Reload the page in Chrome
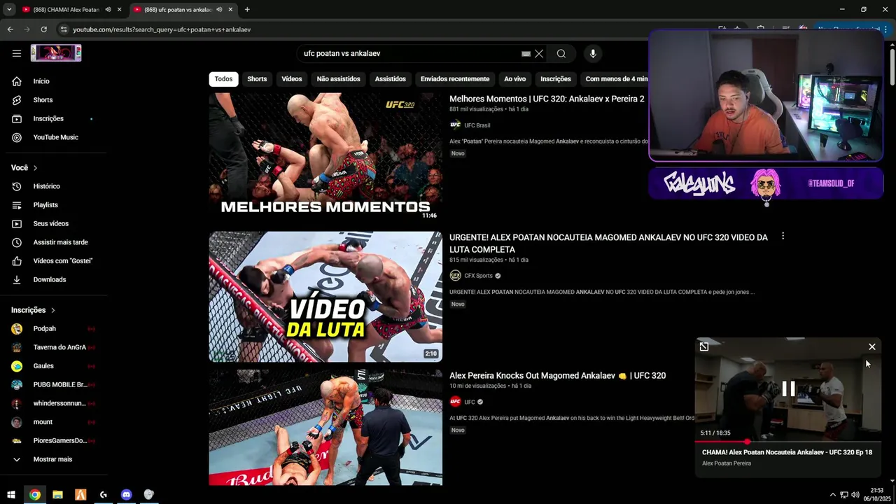Screen dimensions: 896x504 pyautogui.click(x=43, y=29)
